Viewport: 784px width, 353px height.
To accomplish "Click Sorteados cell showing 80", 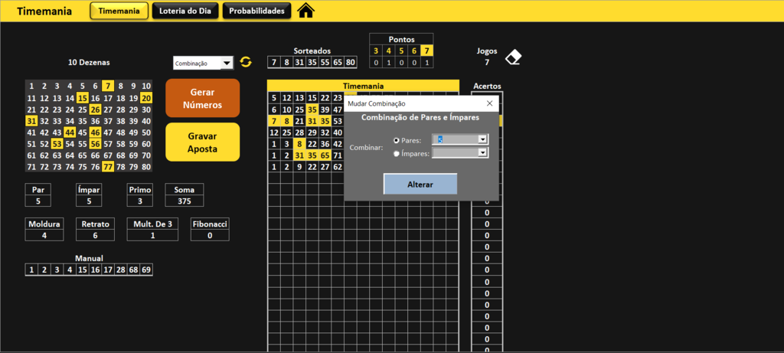I will (x=351, y=63).
